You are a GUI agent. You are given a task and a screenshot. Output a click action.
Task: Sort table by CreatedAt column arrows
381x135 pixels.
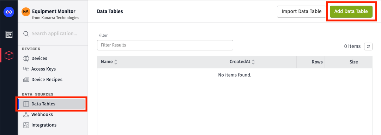(253, 62)
